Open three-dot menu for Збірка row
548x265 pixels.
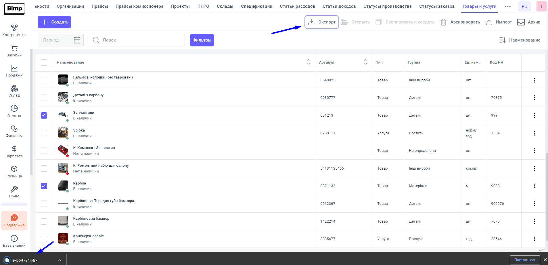(534, 133)
